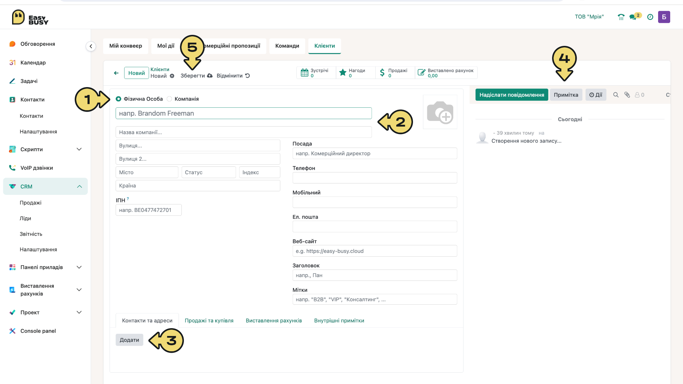Open Зустрічі calendar stat
Screen dimensions: 683x384
[x=316, y=73]
